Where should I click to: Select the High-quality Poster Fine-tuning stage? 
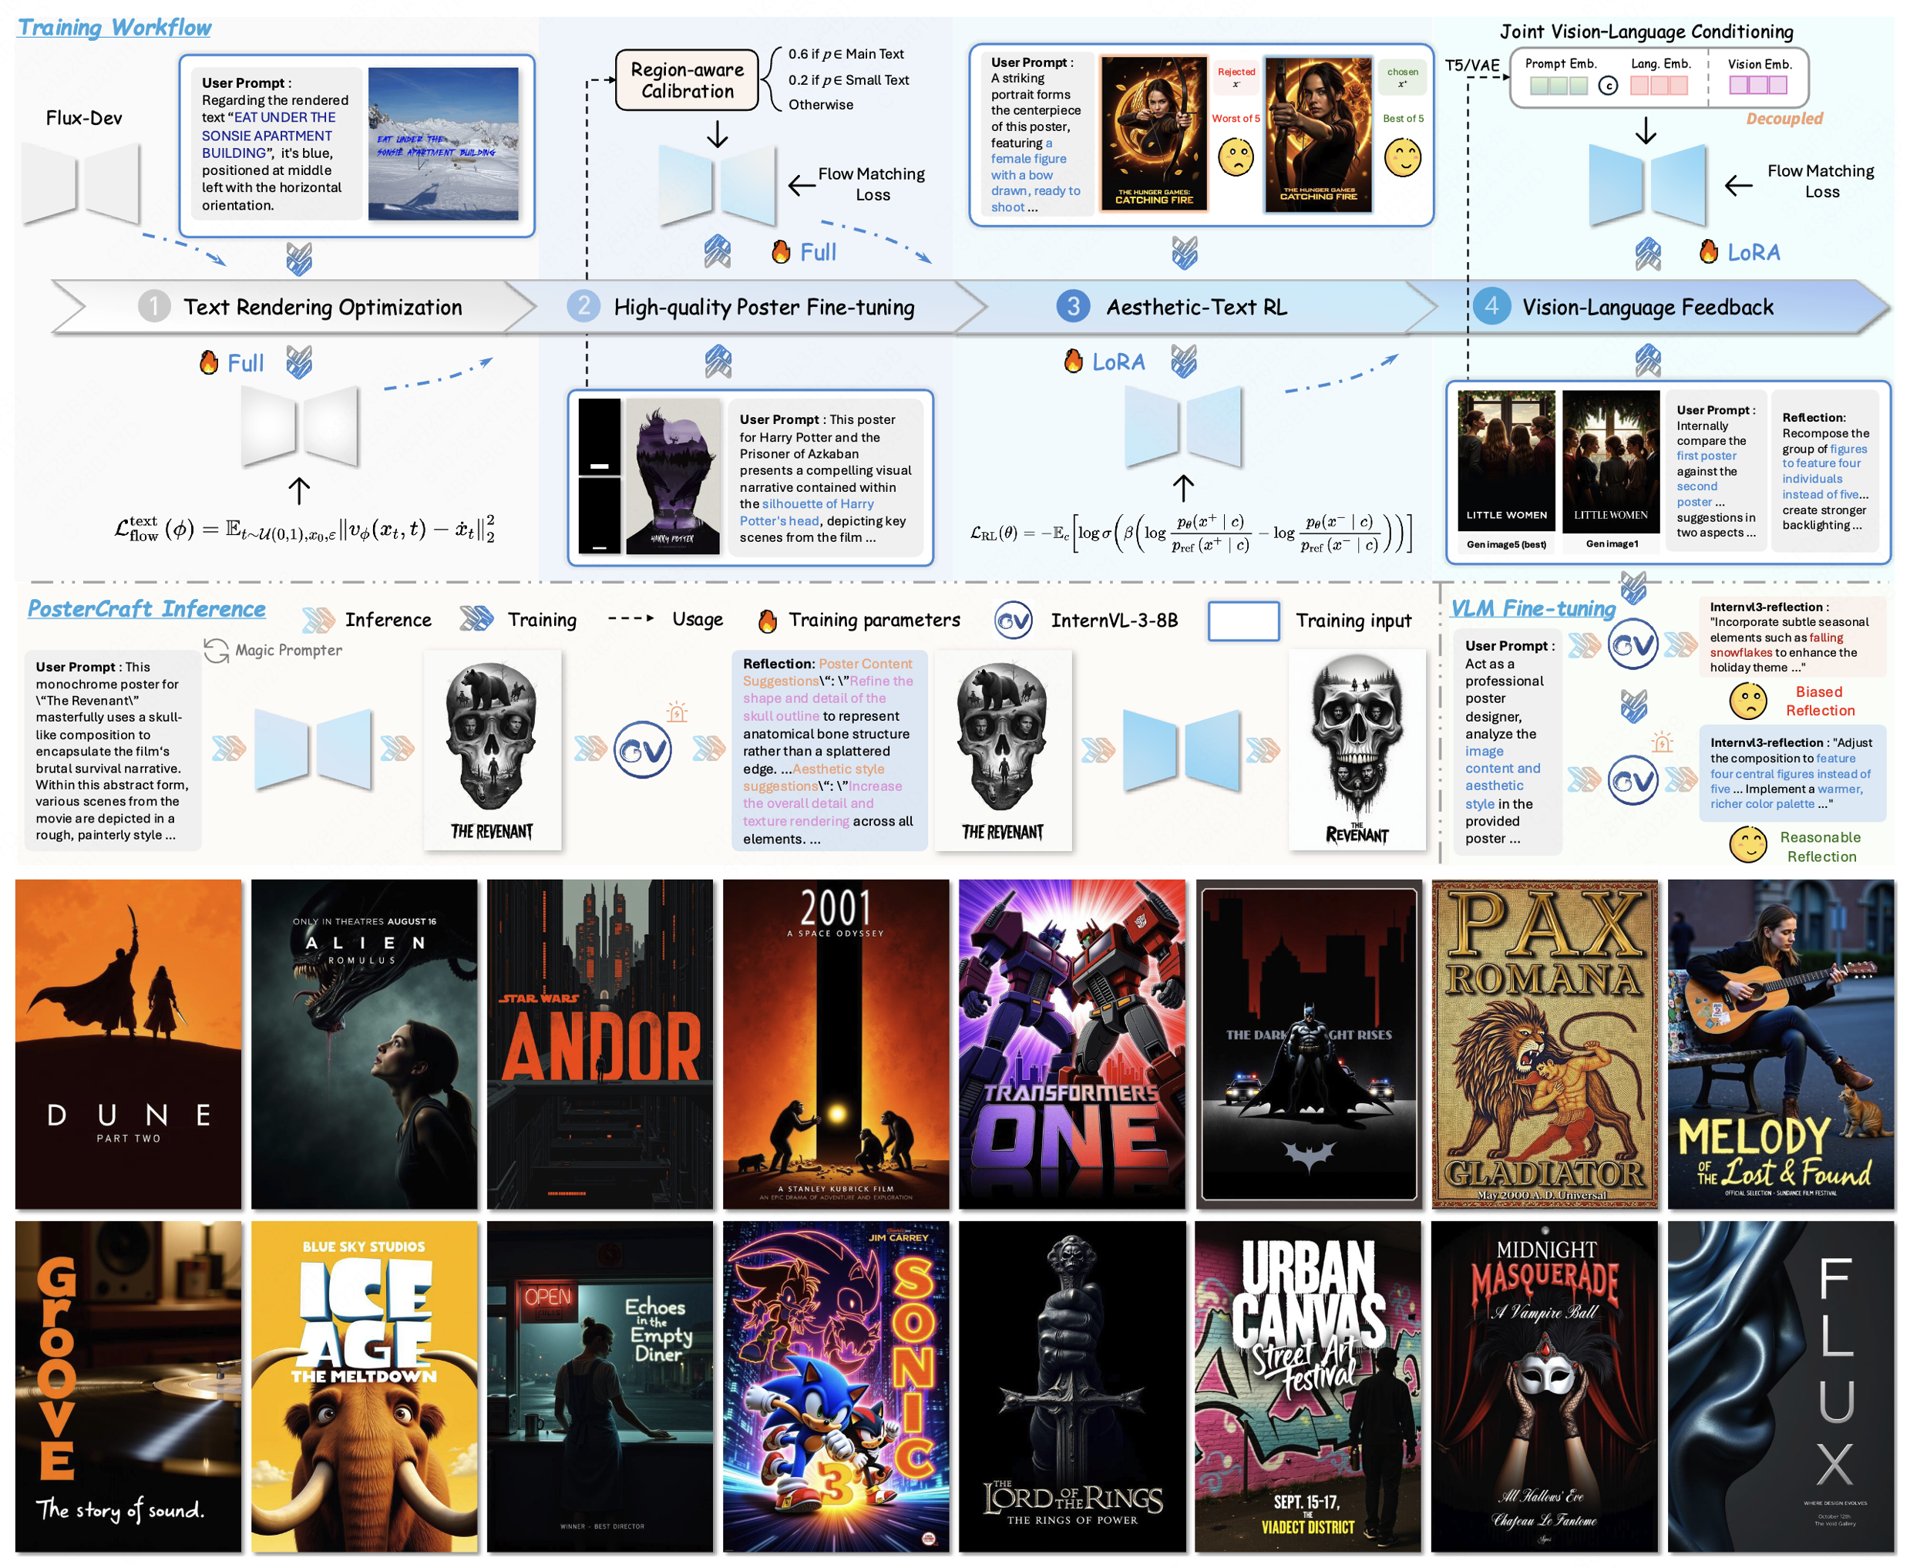point(763,307)
